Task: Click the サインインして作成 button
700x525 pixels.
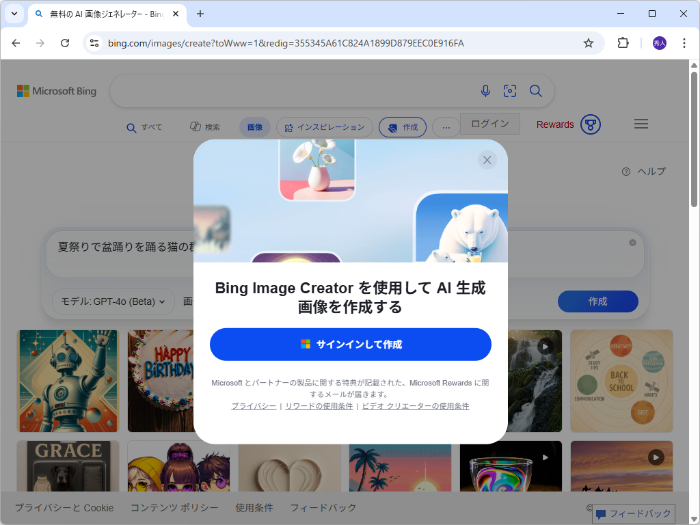Action: (350, 345)
